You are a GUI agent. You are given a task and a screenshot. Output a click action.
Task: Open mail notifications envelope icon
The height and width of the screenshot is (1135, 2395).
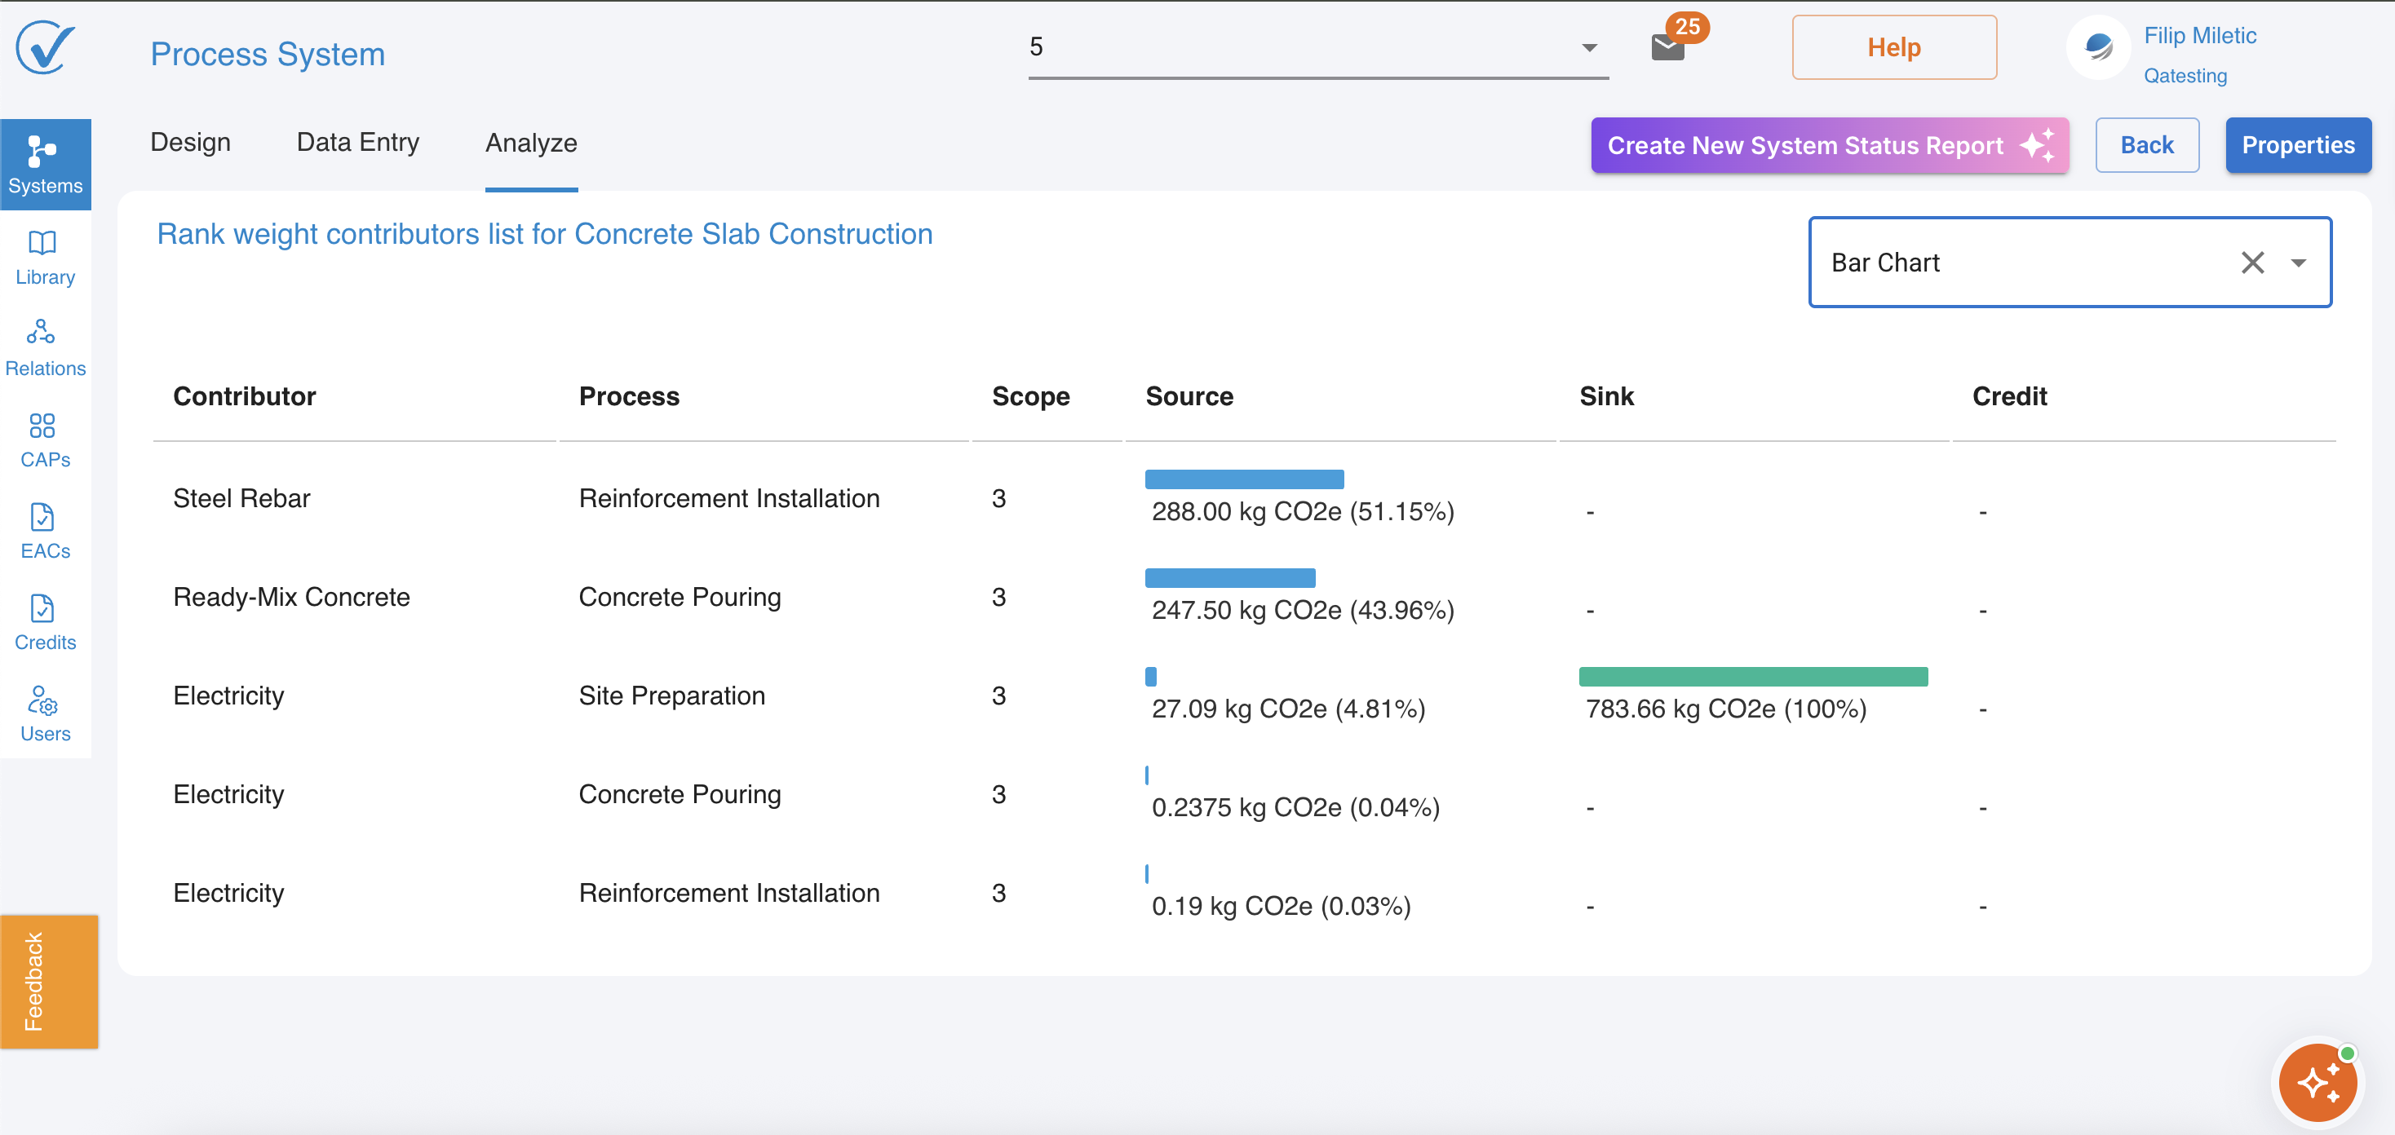1668,47
